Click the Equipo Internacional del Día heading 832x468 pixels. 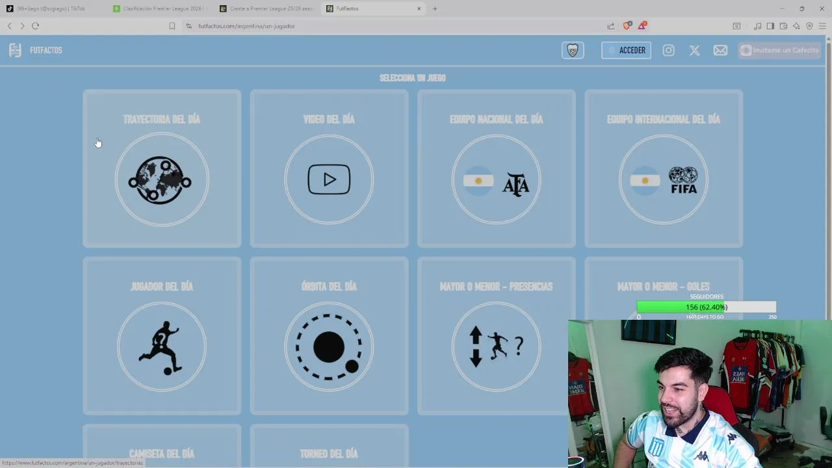tap(664, 120)
